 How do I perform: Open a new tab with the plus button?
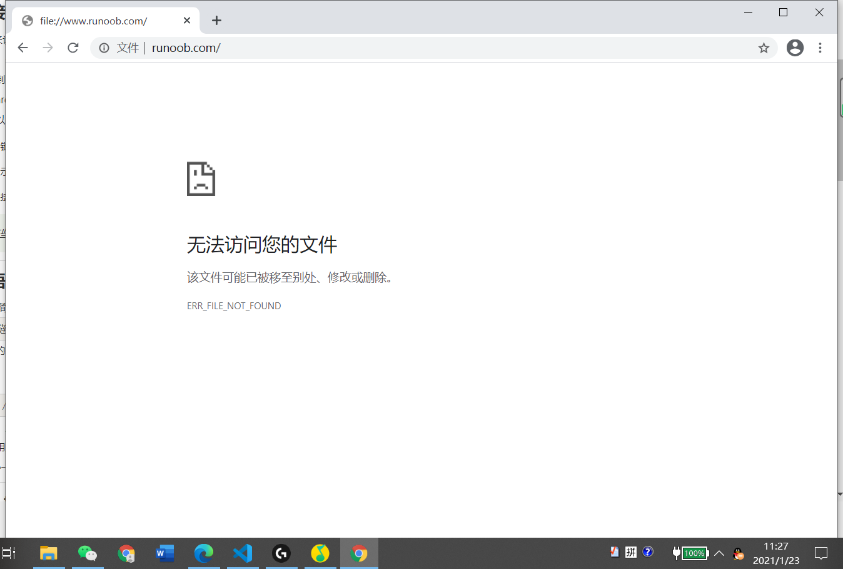pos(216,21)
